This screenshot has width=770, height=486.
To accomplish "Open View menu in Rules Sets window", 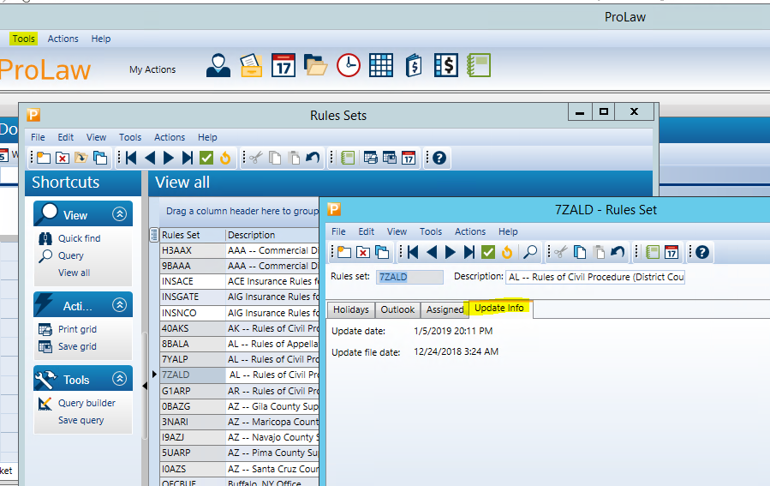I will coord(96,137).
